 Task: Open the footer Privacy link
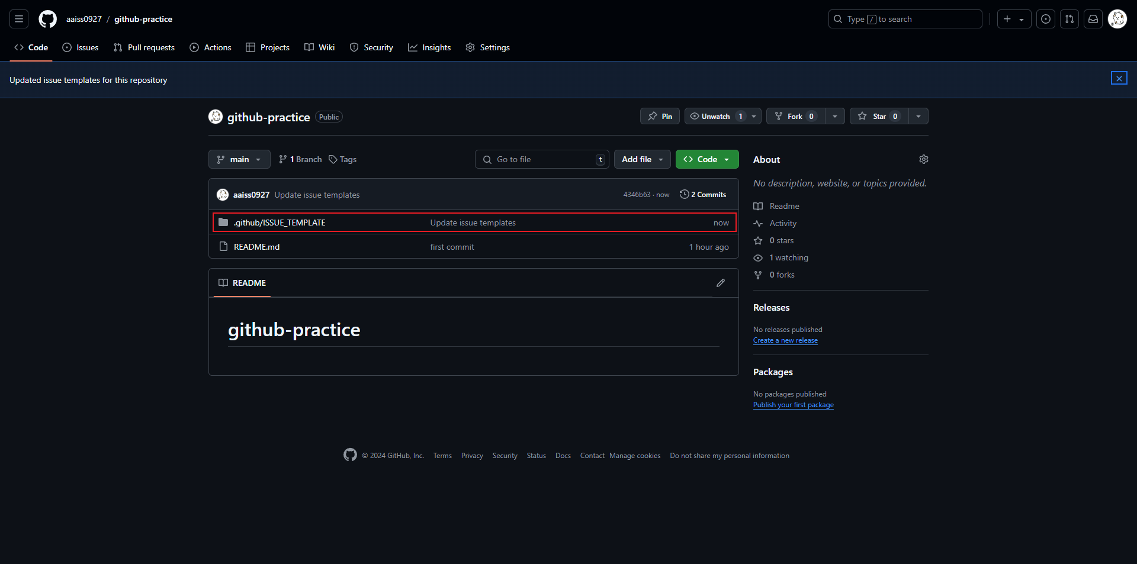point(472,456)
